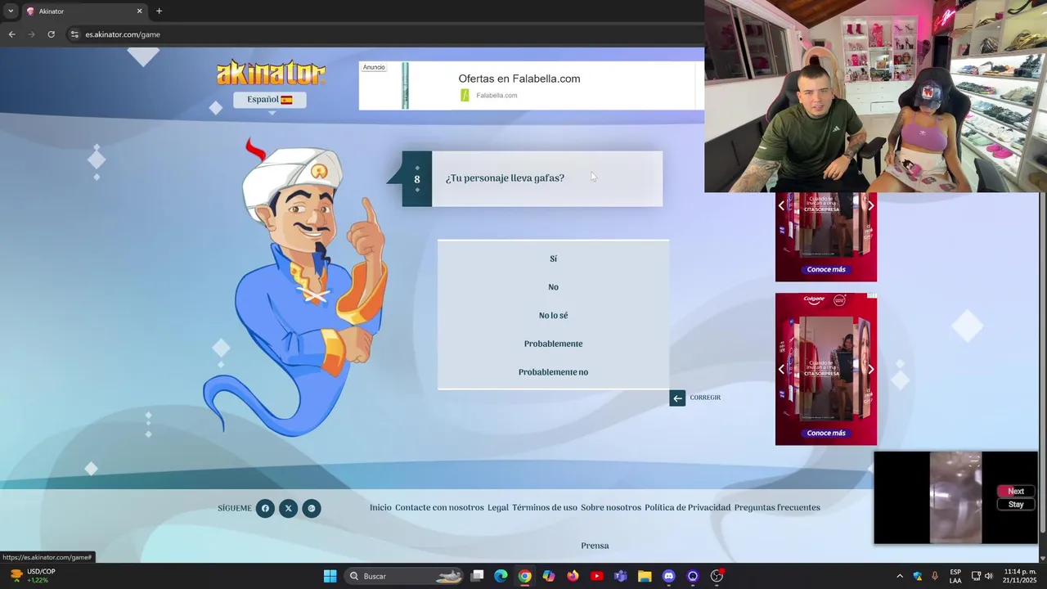Screen dimensions: 1047x589
Task: Open Task View on the taskbar
Action: pos(478,576)
